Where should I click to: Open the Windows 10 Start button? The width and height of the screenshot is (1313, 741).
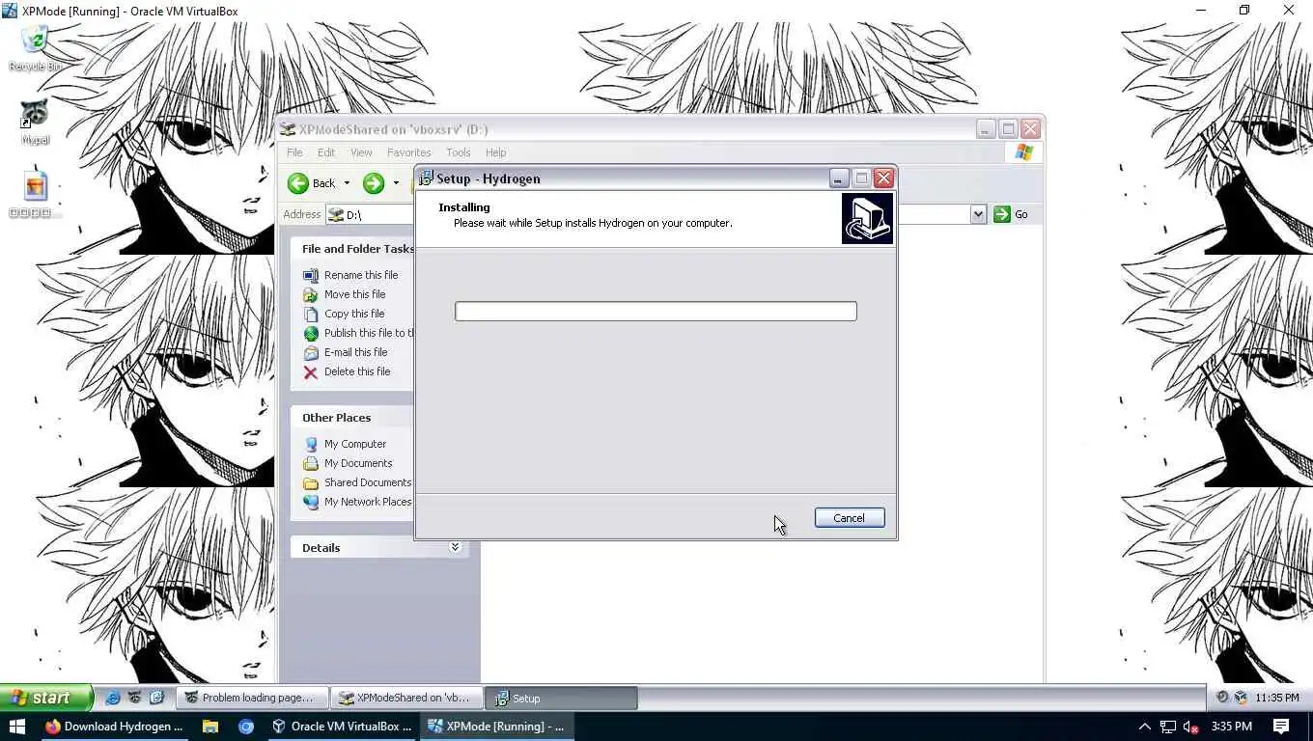pyautogui.click(x=16, y=727)
